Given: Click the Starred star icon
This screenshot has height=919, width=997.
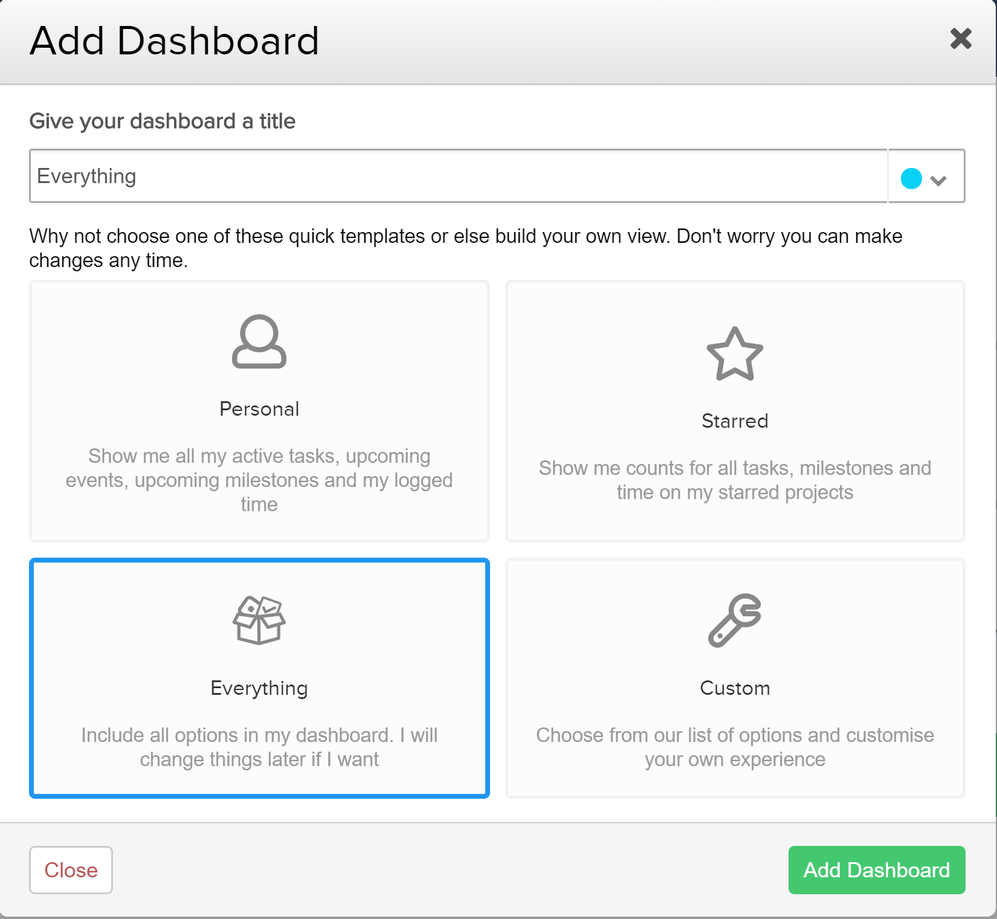Looking at the screenshot, I should pyautogui.click(x=735, y=354).
